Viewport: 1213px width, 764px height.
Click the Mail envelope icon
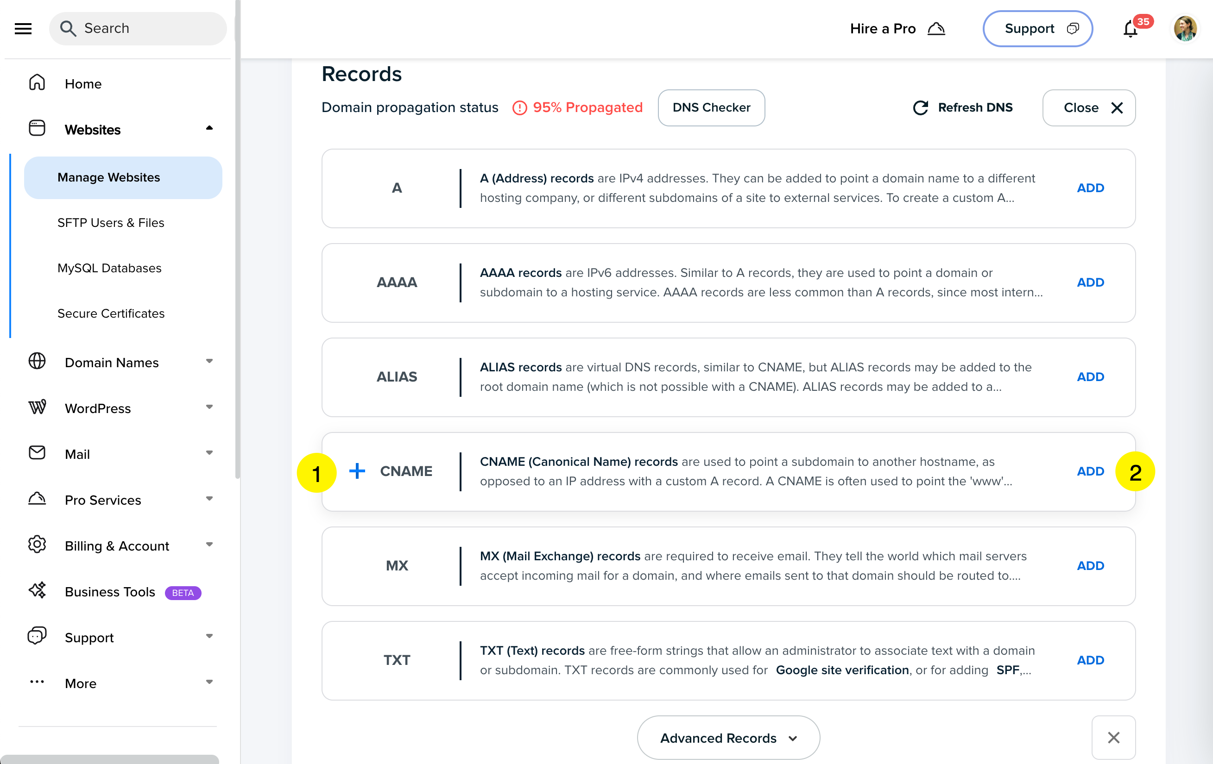pos(37,453)
